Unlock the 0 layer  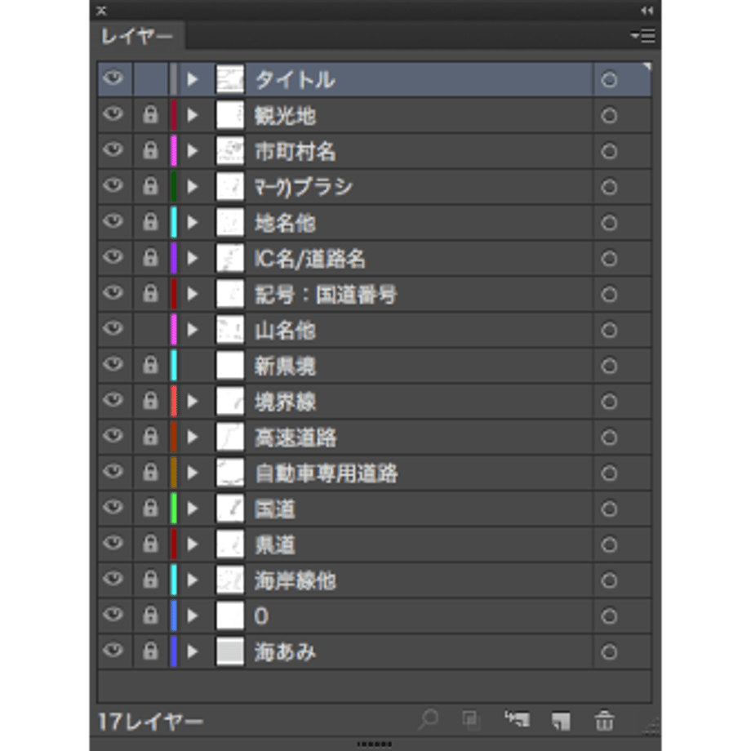[x=150, y=615]
